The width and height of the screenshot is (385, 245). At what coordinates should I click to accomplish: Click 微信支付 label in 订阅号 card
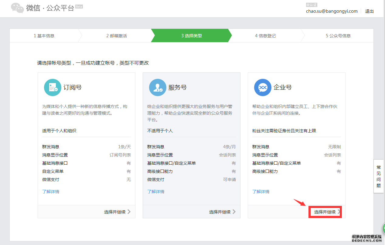coord(51,180)
